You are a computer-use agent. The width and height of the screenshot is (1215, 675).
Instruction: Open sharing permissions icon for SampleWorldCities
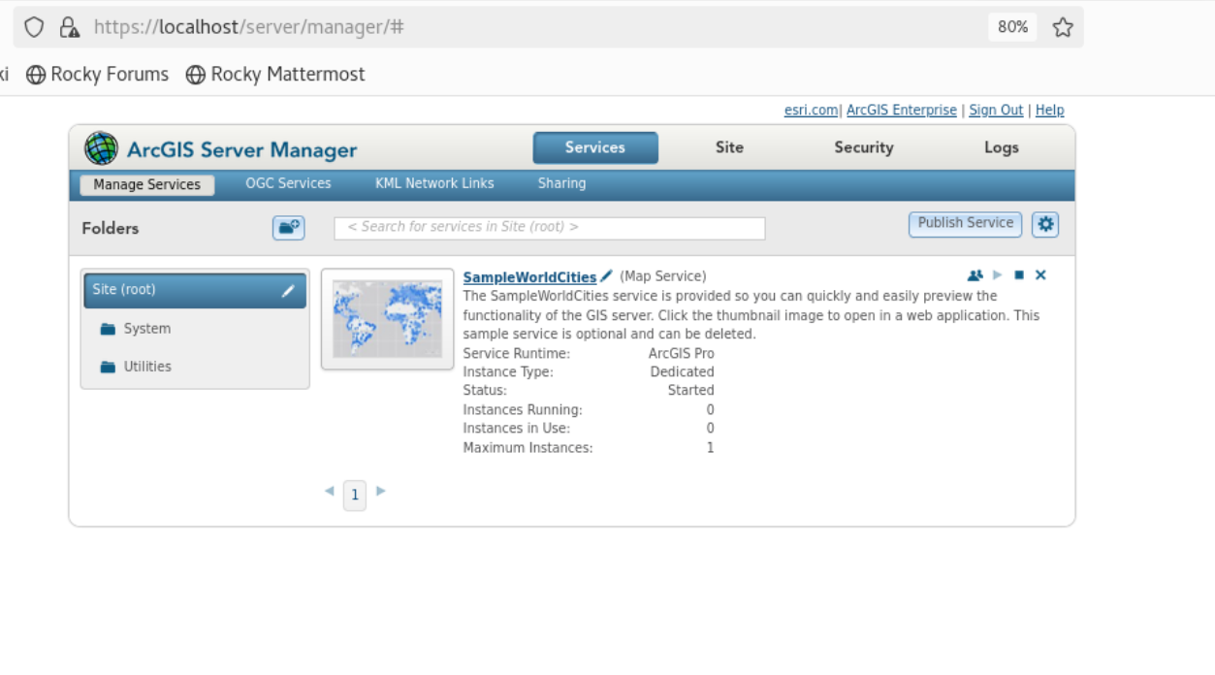point(975,275)
